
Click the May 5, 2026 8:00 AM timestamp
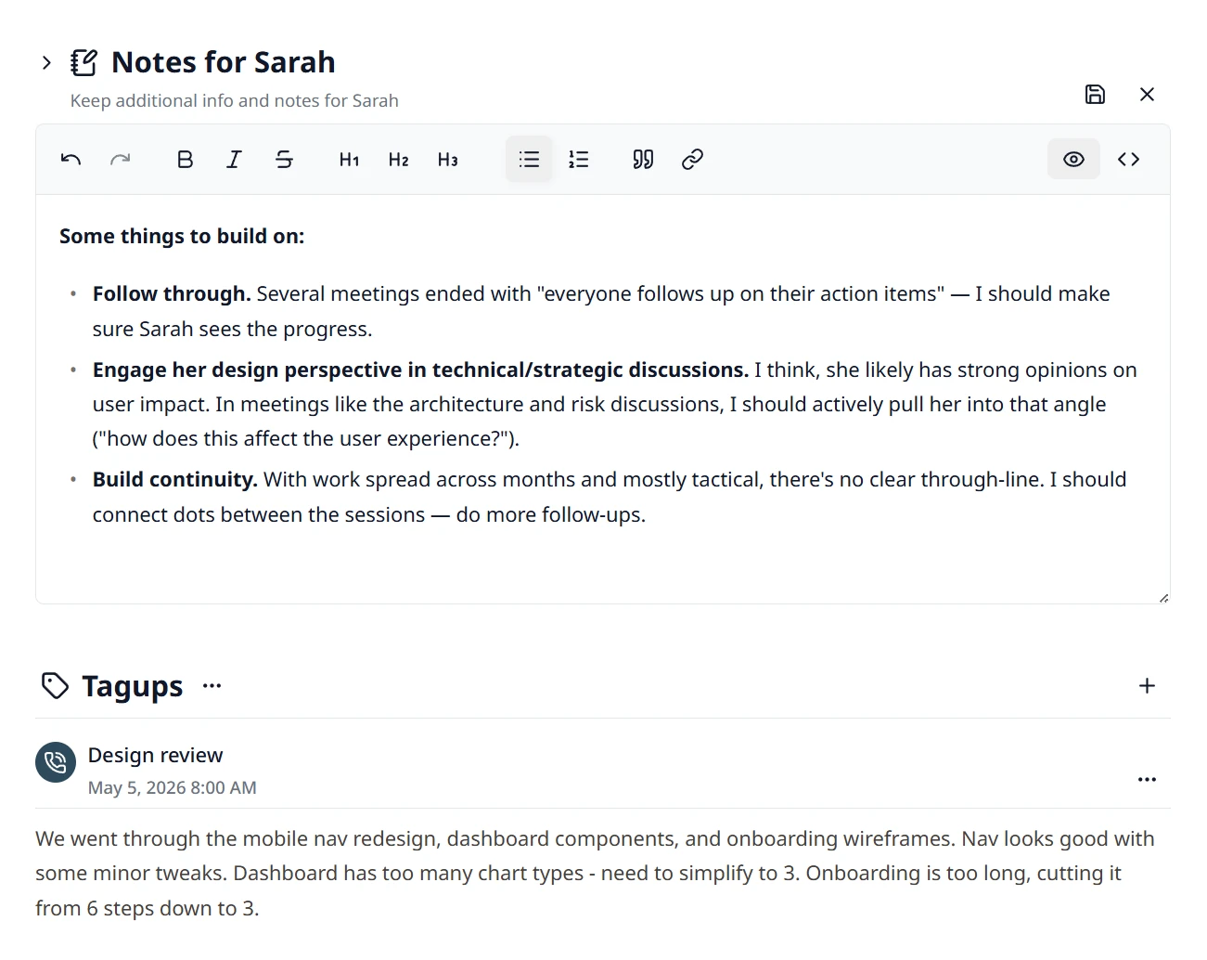[x=173, y=788]
